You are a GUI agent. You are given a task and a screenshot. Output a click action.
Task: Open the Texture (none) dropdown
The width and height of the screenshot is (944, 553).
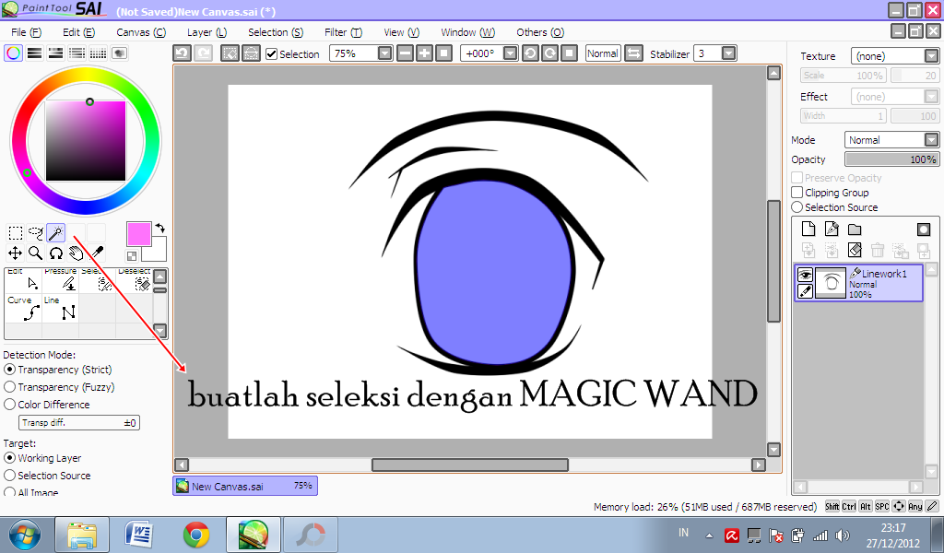coord(931,56)
